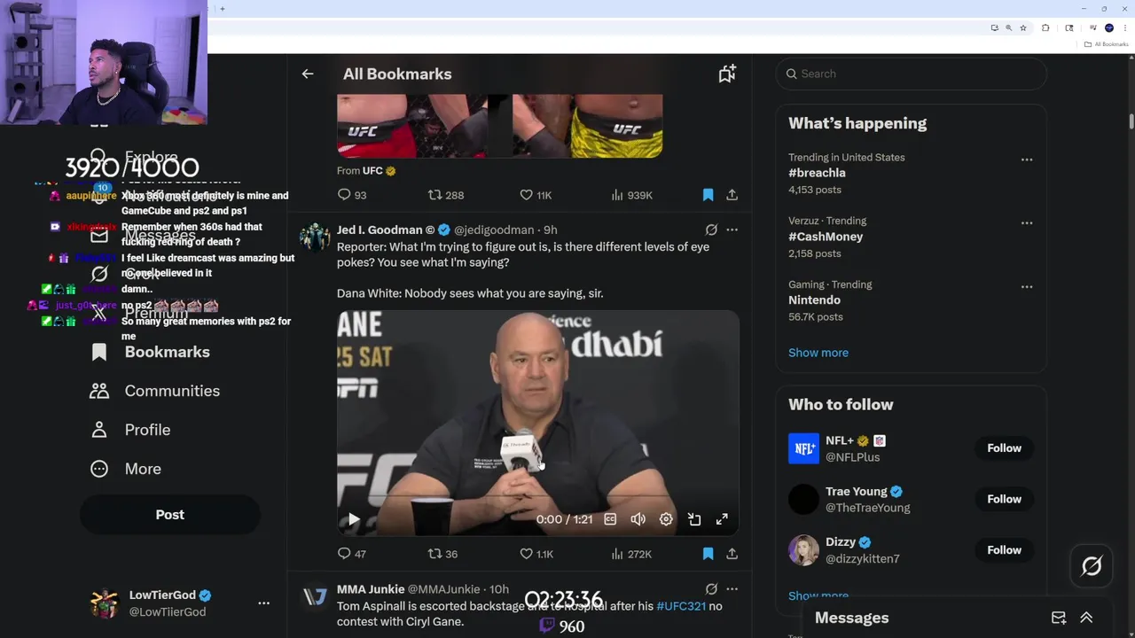This screenshot has width=1135, height=638.
Task: Follow Dizzy account
Action: pyautogui.click(x=1004, y=550)
